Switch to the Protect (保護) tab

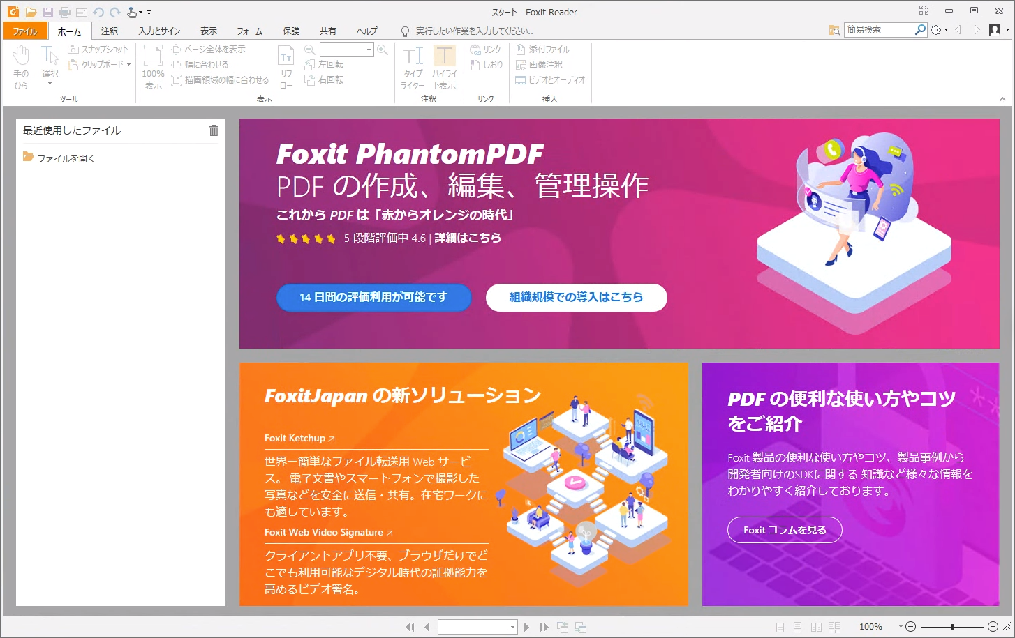coord(291,31)
